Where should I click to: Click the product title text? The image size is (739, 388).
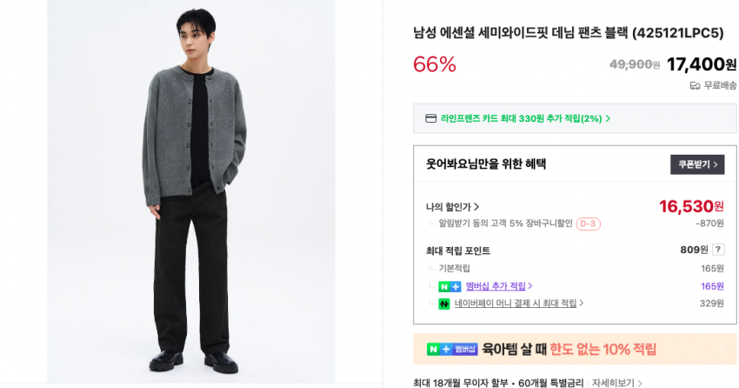(568, 33)
